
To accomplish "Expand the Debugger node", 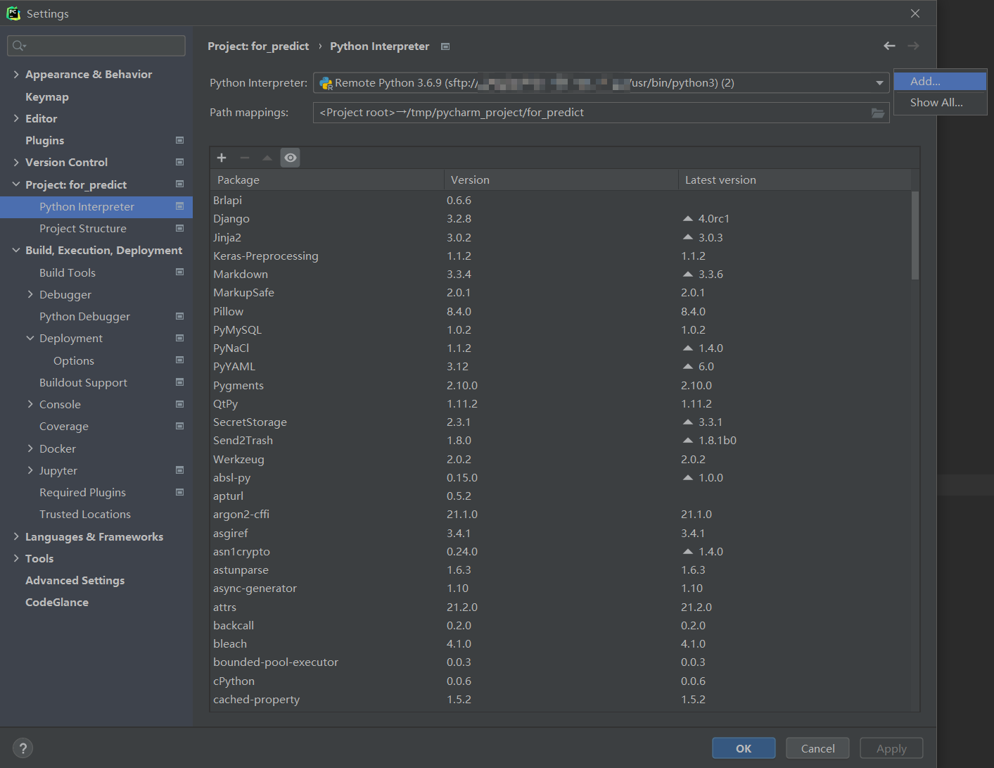I will click(30, 294).
